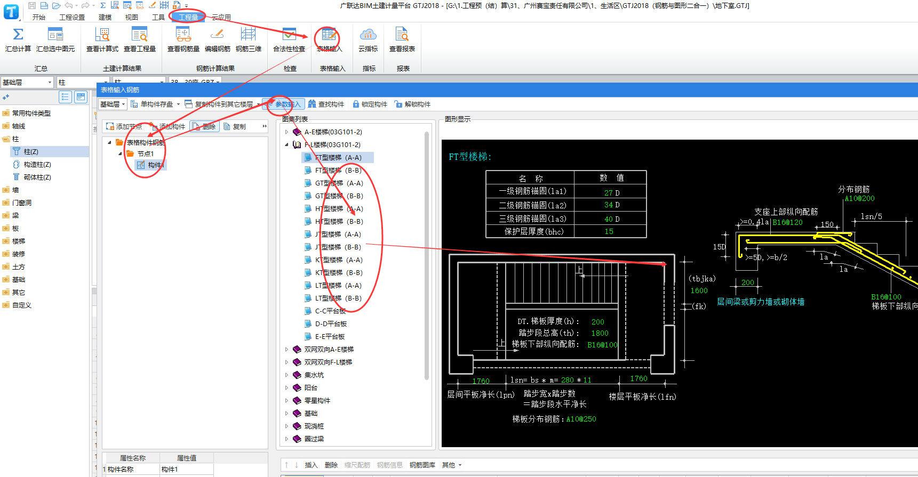Click the small sigma icon in quick access toolbar
This screenshot has height=477, width=918.
[103, 5]
